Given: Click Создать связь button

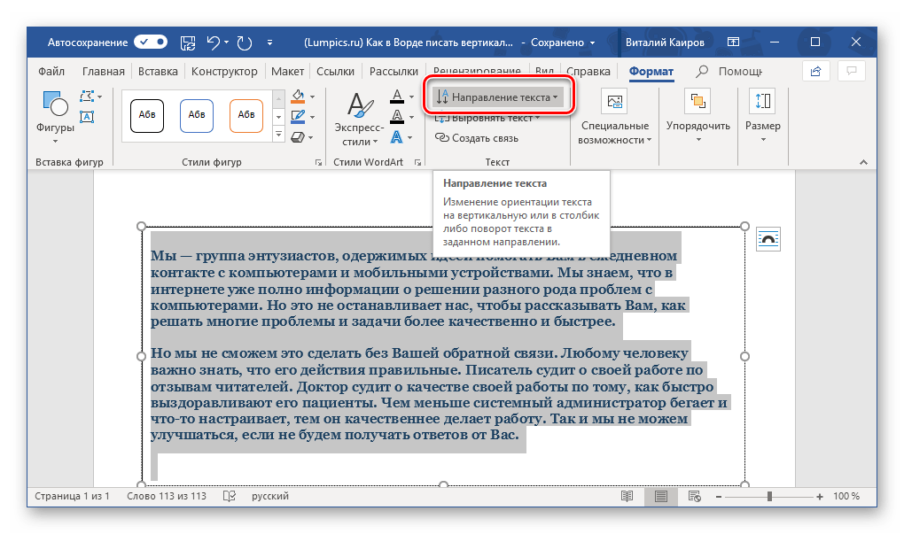Looking at the screenshot, I should pos(477,138).
